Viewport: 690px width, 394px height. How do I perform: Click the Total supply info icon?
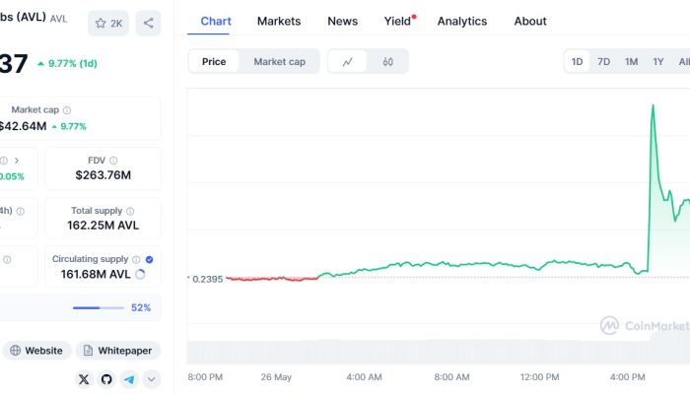129,211
